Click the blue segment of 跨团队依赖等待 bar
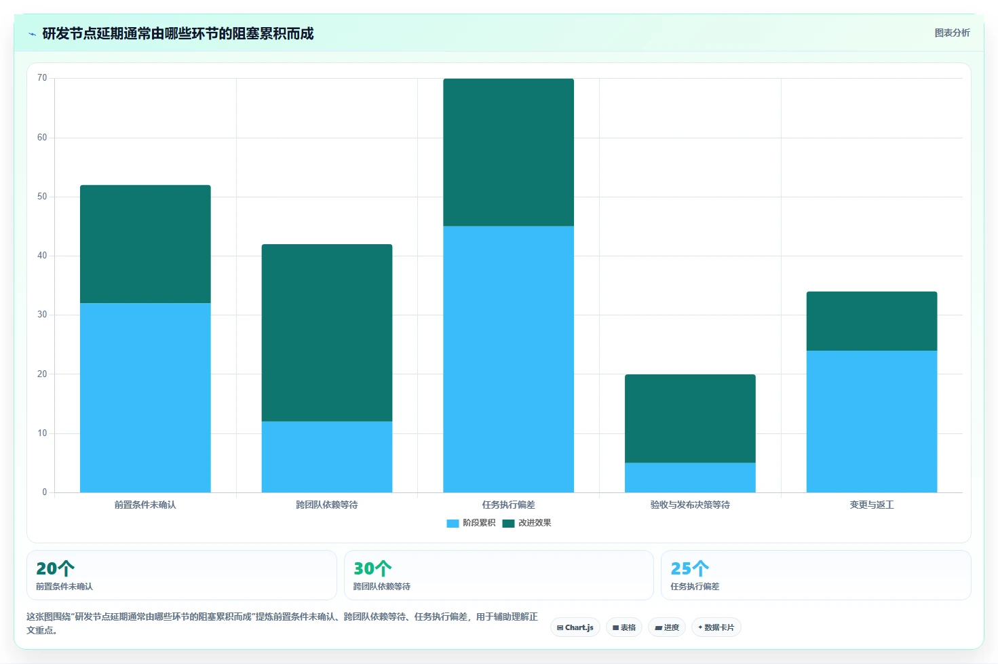 click(327, 457)
